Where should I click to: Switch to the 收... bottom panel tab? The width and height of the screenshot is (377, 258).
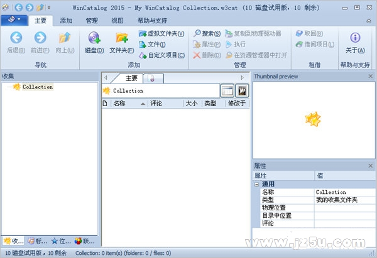13,241
